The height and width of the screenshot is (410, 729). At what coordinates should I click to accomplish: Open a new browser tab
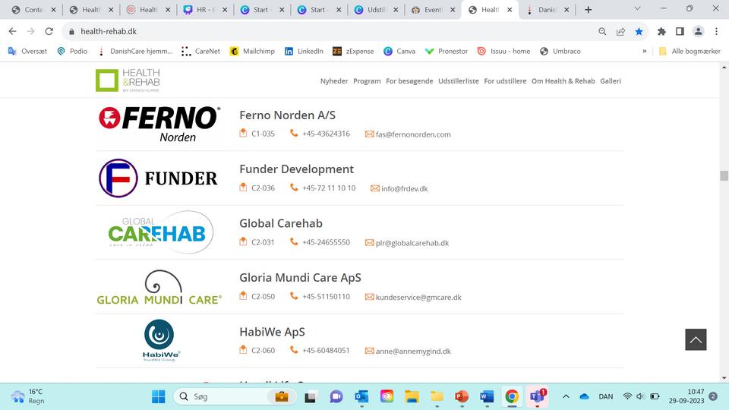(588, 10)
